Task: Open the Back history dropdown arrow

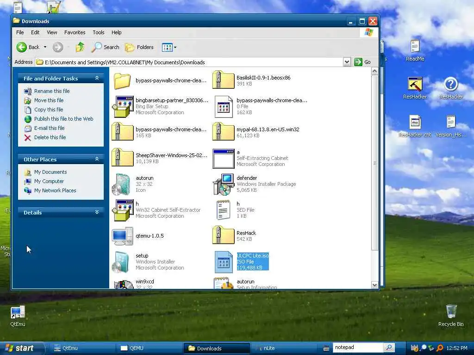Action: click(x=45, y=47)
